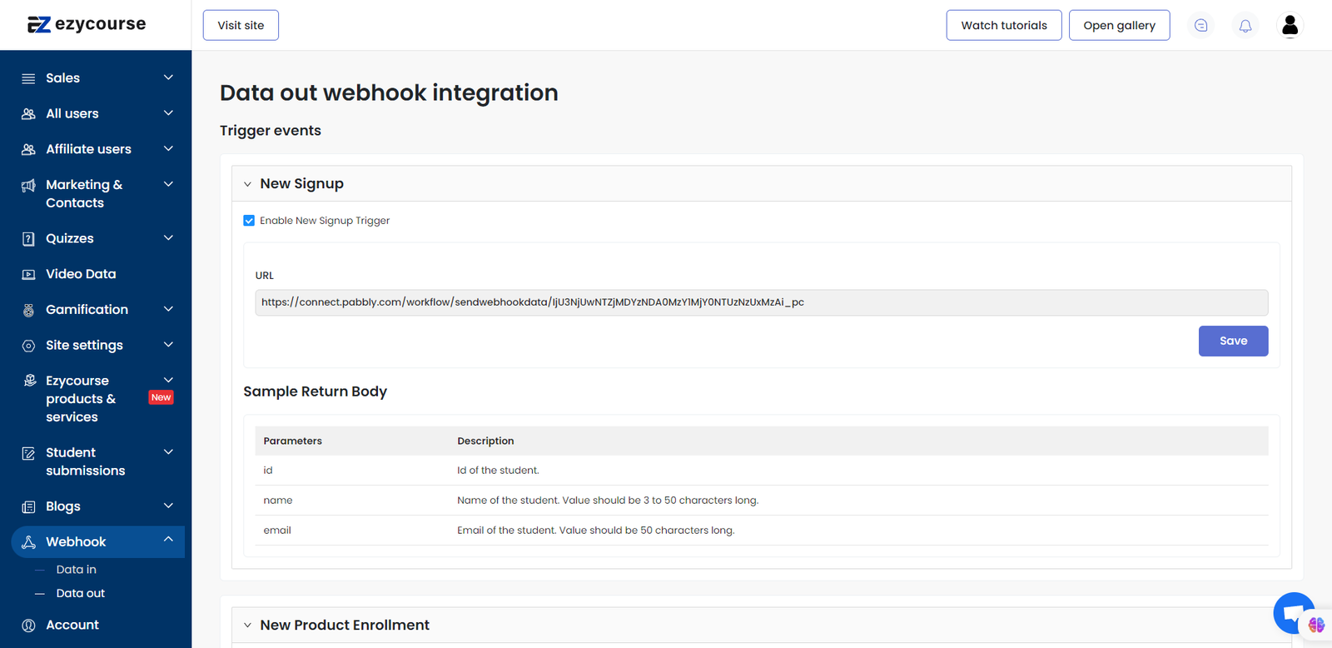Uncheck Enable New Signup Trigger checkbox
The height and width of the screenshot is (648, 1332).
point(249,221)
